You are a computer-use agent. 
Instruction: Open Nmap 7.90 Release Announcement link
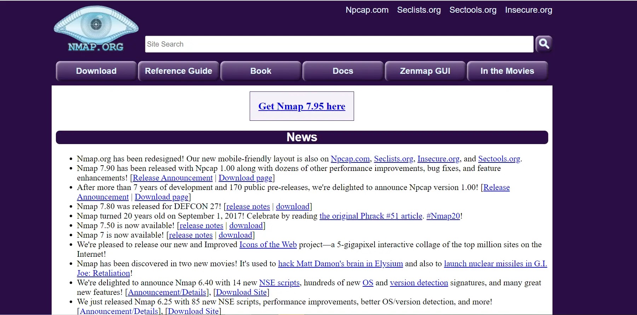(173, 178)
